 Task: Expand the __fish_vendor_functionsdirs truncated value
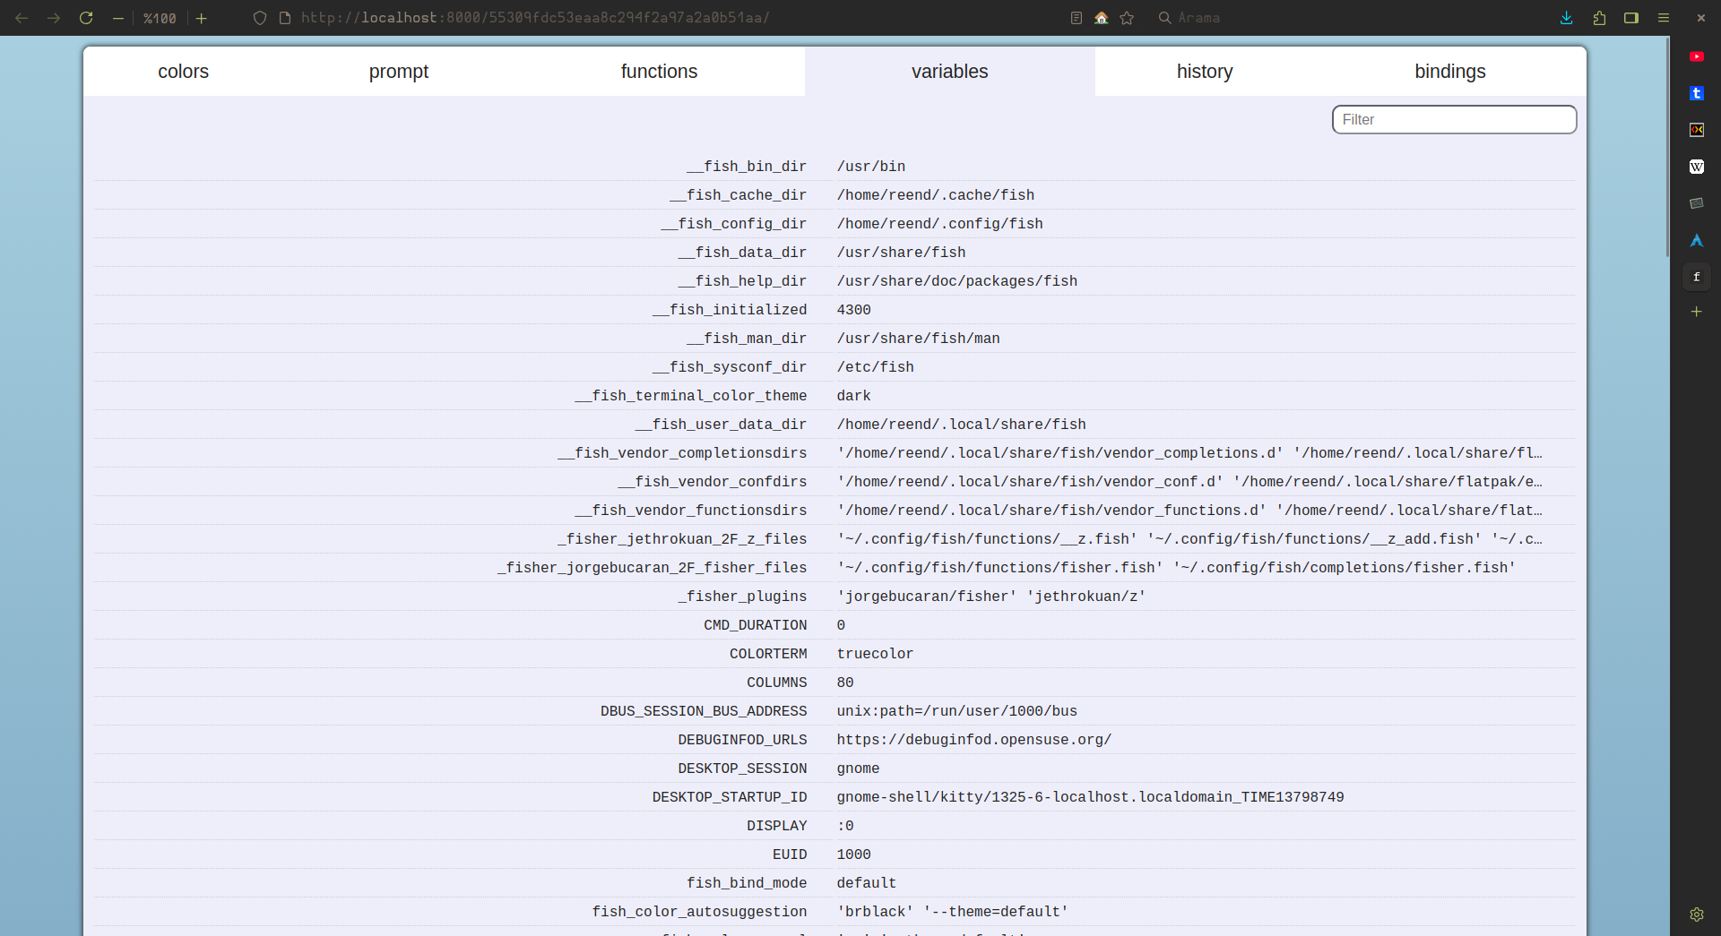click(x=1189, y=511)
